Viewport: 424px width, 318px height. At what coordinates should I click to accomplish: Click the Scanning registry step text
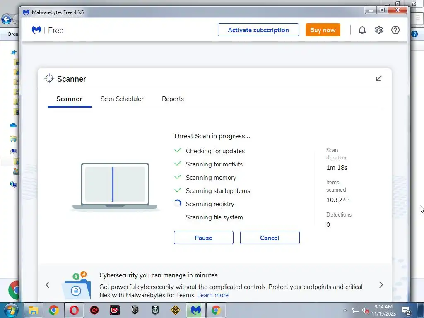click(210, 204)
